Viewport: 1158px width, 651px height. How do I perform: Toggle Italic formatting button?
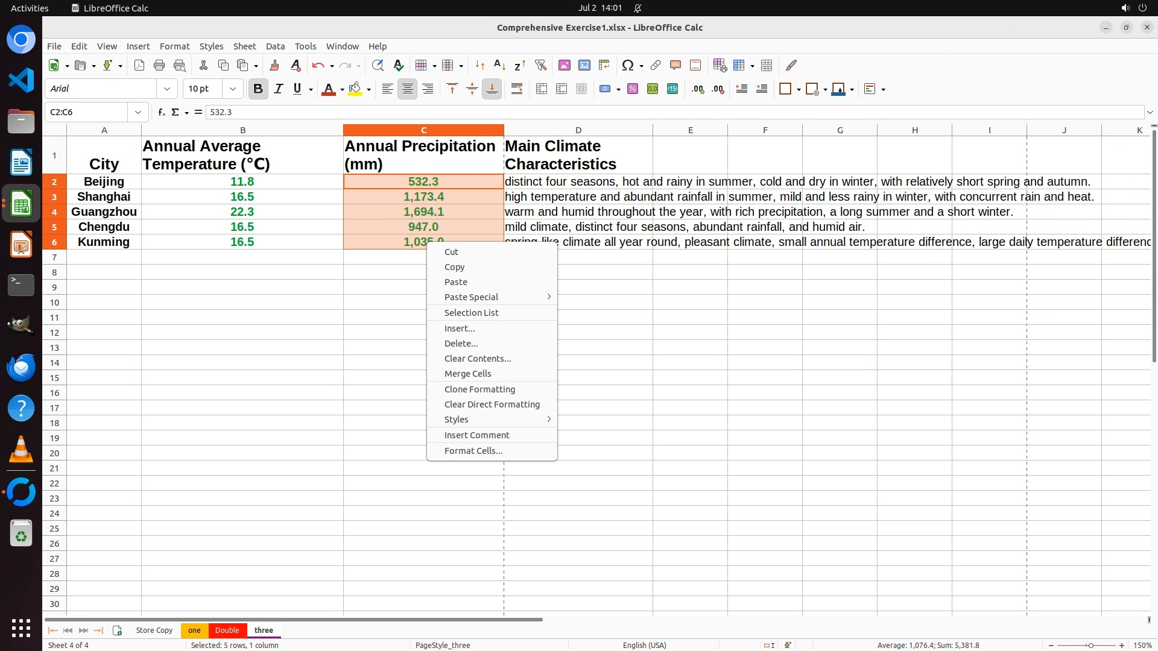278,89
